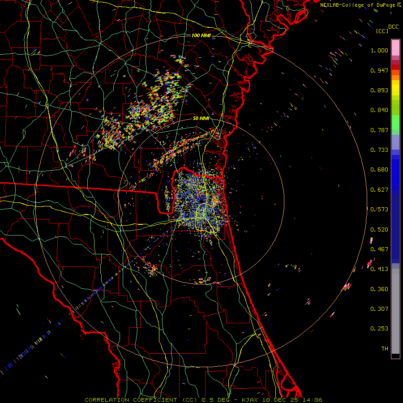Click the 14:06 timestamp in the caption
The height and width of the screenshot is (403, 403).
click(x=312, y=400)
